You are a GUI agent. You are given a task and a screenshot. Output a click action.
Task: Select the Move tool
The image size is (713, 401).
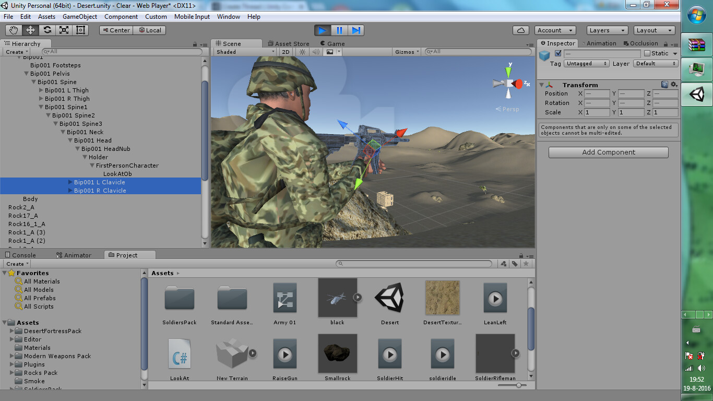pyautogui.click(x=30, y=30)
